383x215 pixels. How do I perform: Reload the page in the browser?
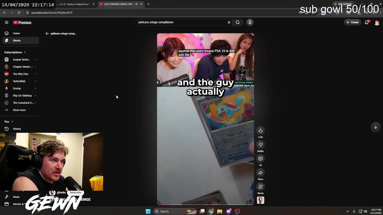coord(19,13)
